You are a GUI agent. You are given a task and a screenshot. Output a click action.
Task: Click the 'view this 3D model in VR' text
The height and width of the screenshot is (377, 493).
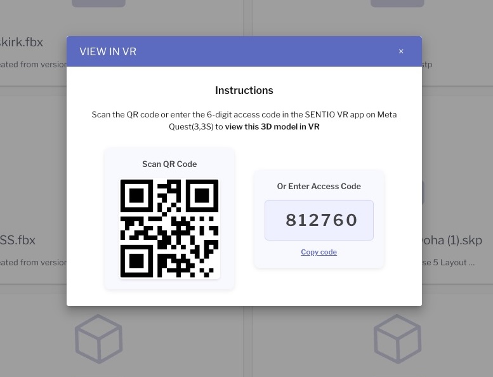coord(272,127)
